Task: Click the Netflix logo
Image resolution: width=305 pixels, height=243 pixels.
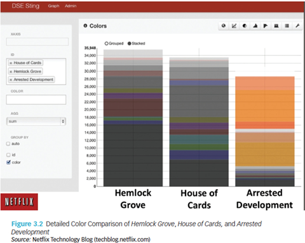Action: pos(19,202)
